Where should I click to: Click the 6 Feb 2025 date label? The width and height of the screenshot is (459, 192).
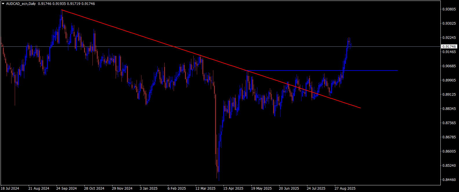tap(177, 189)
